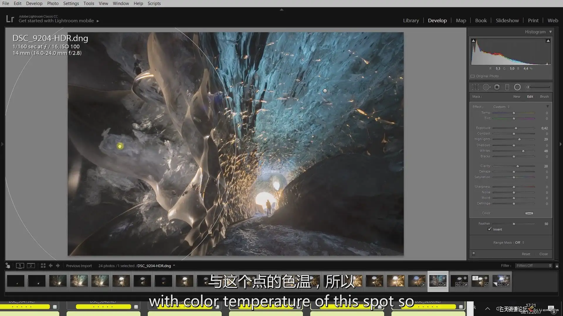Select the Red Eye Correction tool
The image size is (563, 316).
point(497,87)
